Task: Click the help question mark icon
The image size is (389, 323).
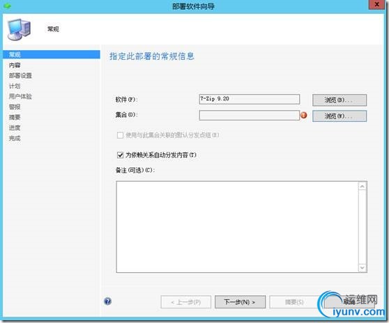Action: [x=107, y=301]
